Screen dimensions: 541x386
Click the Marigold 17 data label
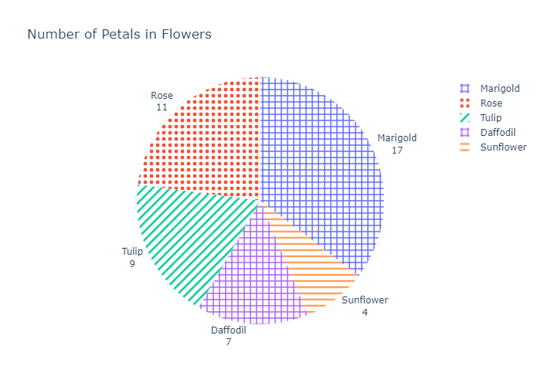click(396, 144)
